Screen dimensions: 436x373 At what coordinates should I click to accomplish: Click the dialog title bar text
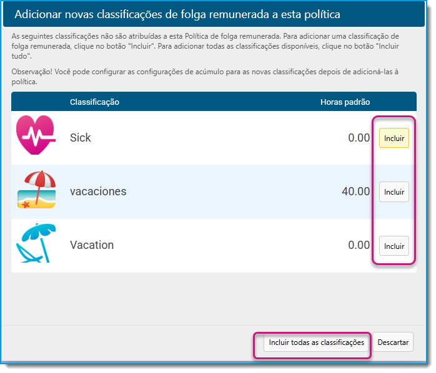tap(179, 14)
